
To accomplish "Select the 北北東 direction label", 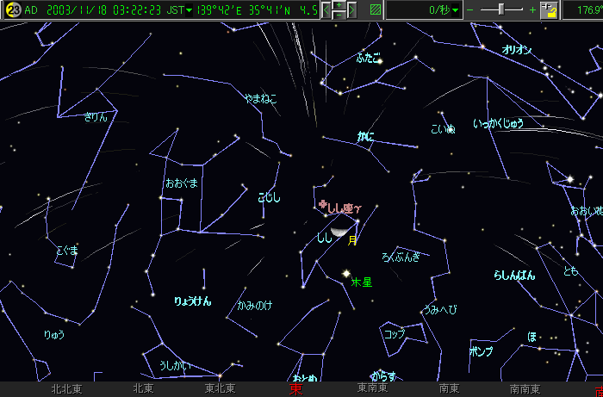I will pyautogui.click(x=66, y=389).
